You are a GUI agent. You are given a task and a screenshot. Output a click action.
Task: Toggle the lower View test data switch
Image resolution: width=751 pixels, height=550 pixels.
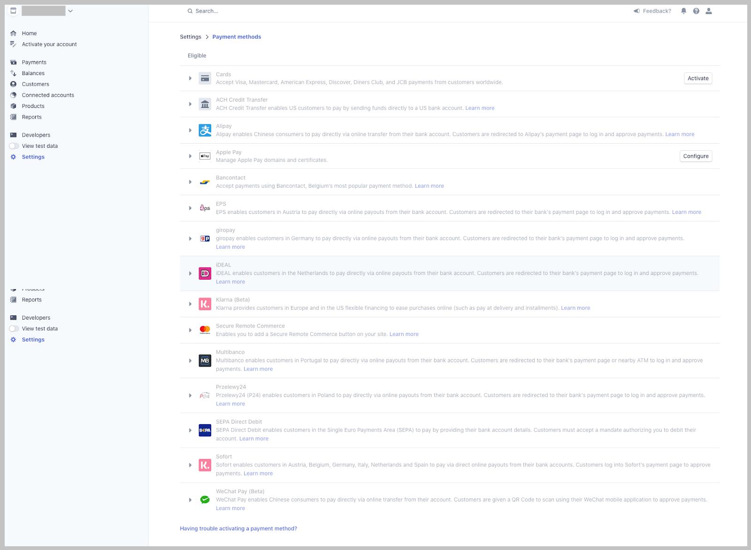click(14, 328)
